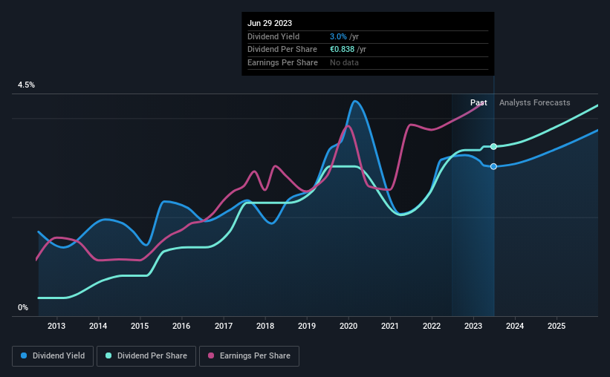Click the 2017 x-axis label

tap(224, 326)
